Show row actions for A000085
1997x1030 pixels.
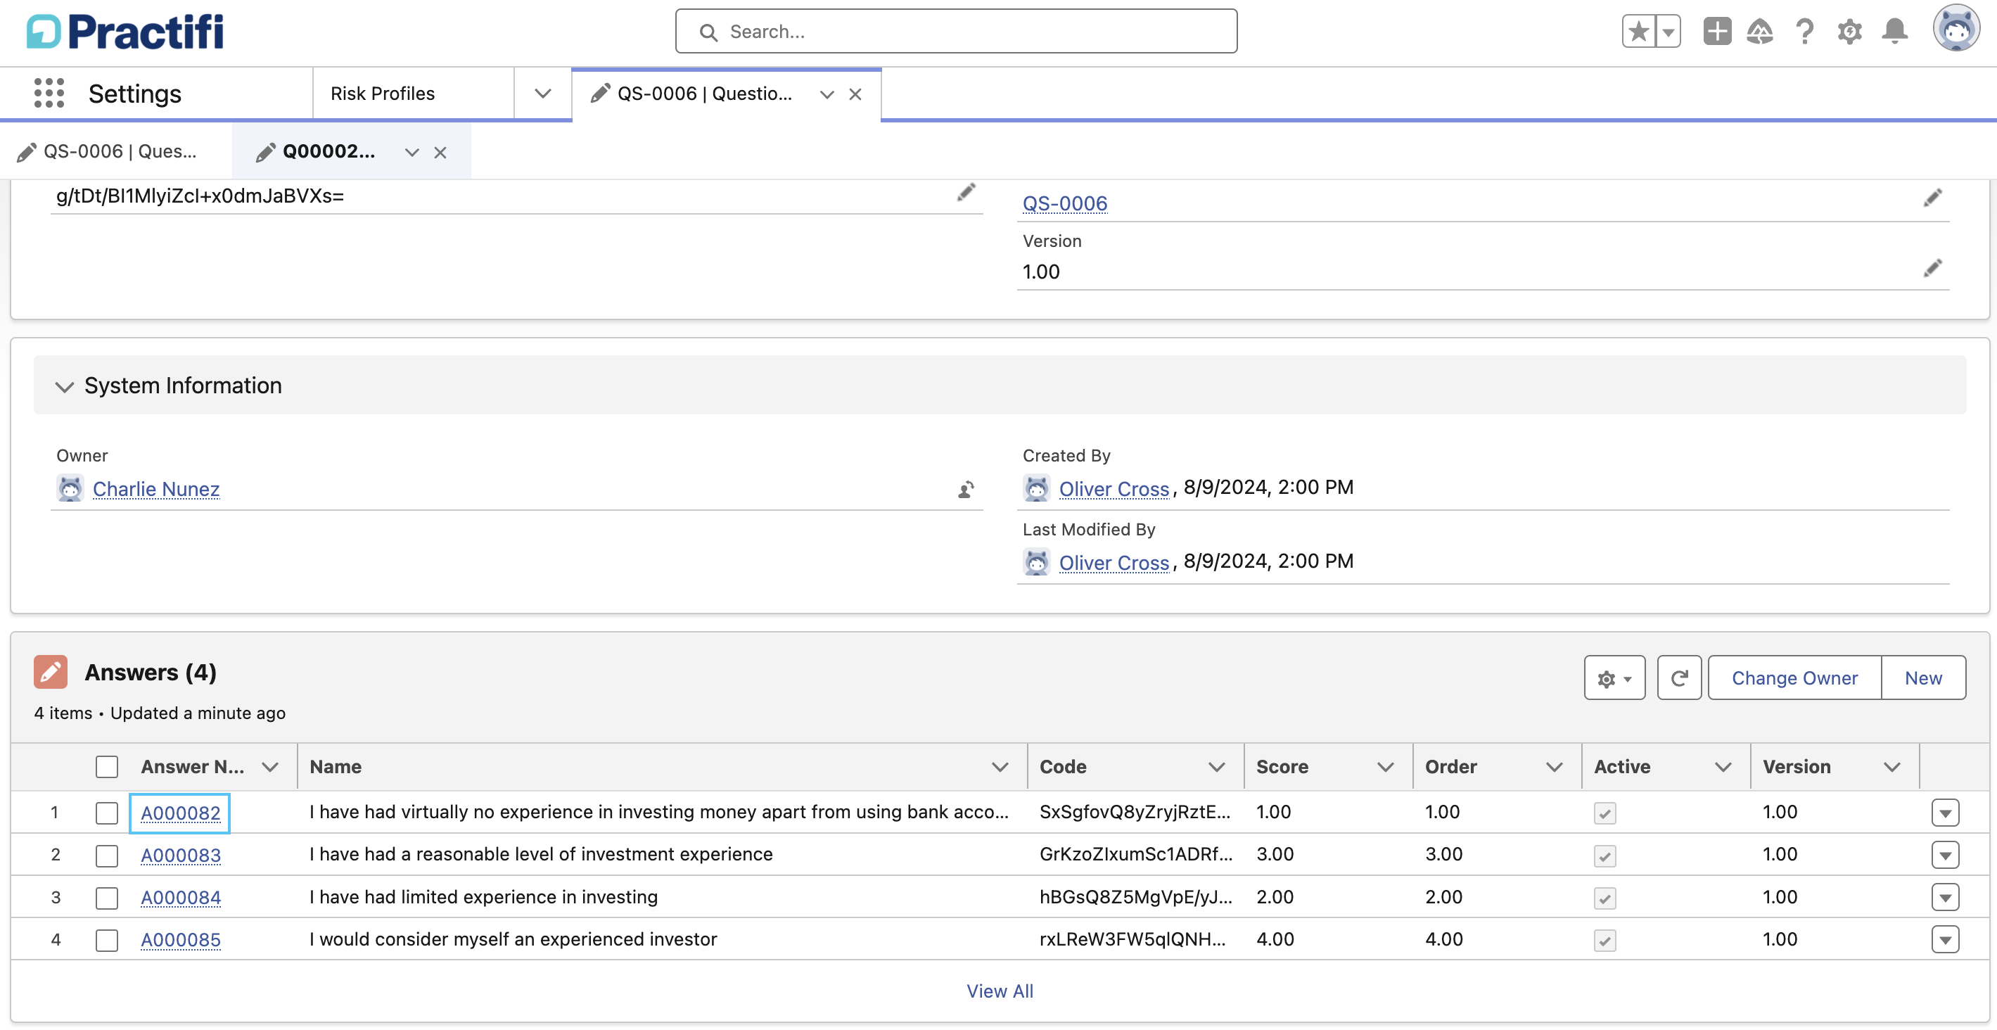(x=1945, y=939)
